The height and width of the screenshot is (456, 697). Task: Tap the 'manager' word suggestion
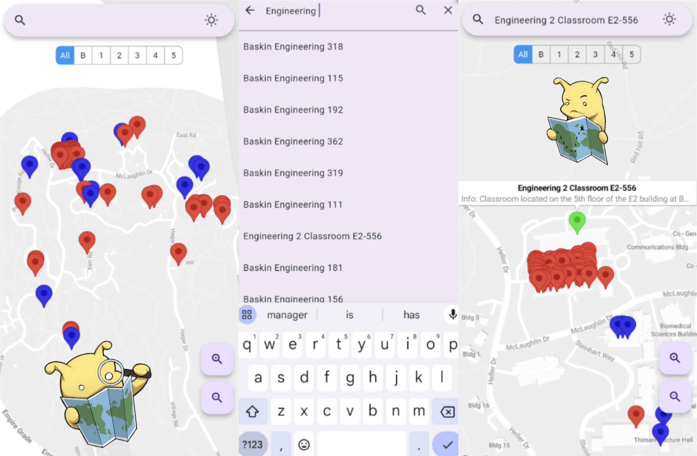(287, 315)
